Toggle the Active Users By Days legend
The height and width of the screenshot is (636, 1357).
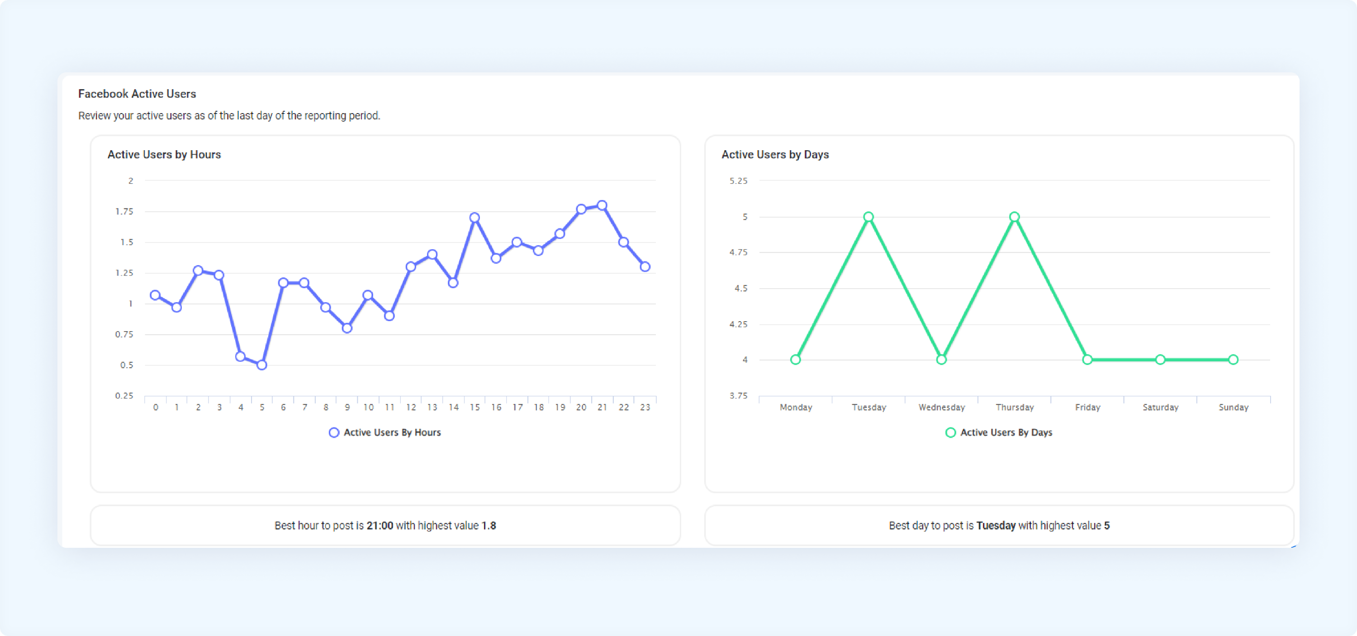coord(999,432)
